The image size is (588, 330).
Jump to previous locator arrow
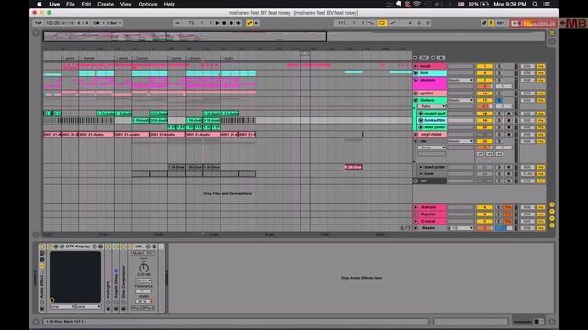pyautogui.click(x=415, y=57)
